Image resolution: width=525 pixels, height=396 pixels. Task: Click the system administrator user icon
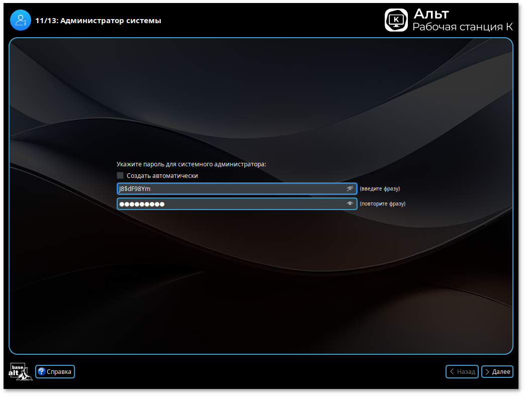[21, 20]
